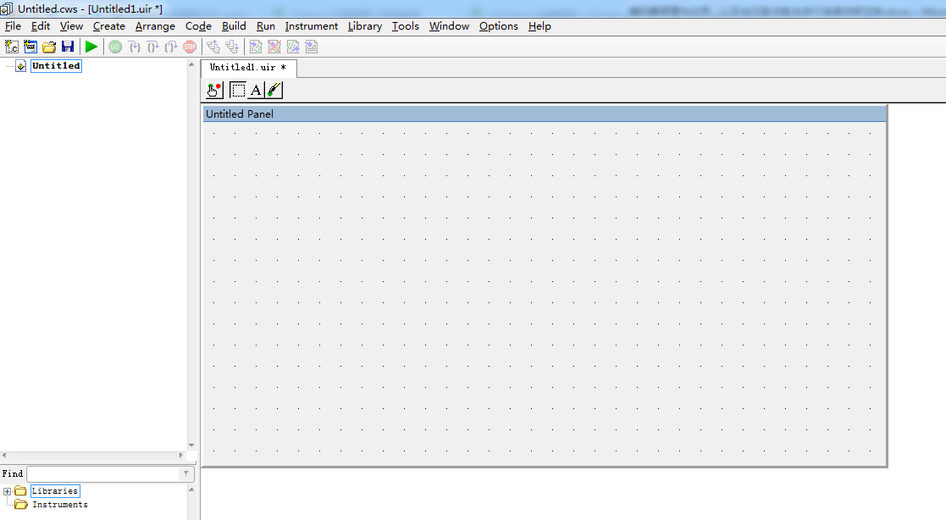Open the Create menu

[x=109, y=26]
